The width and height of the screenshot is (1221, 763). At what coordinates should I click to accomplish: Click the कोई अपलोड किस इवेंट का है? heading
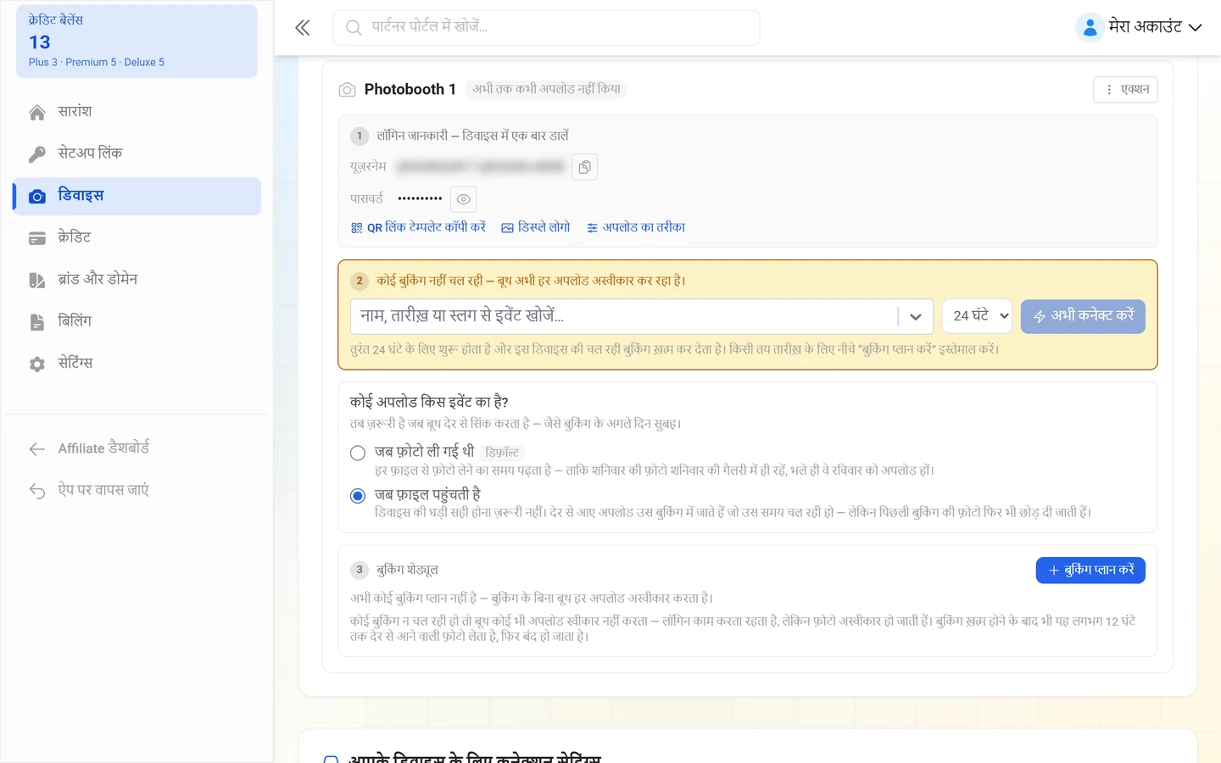pos(429,402)
